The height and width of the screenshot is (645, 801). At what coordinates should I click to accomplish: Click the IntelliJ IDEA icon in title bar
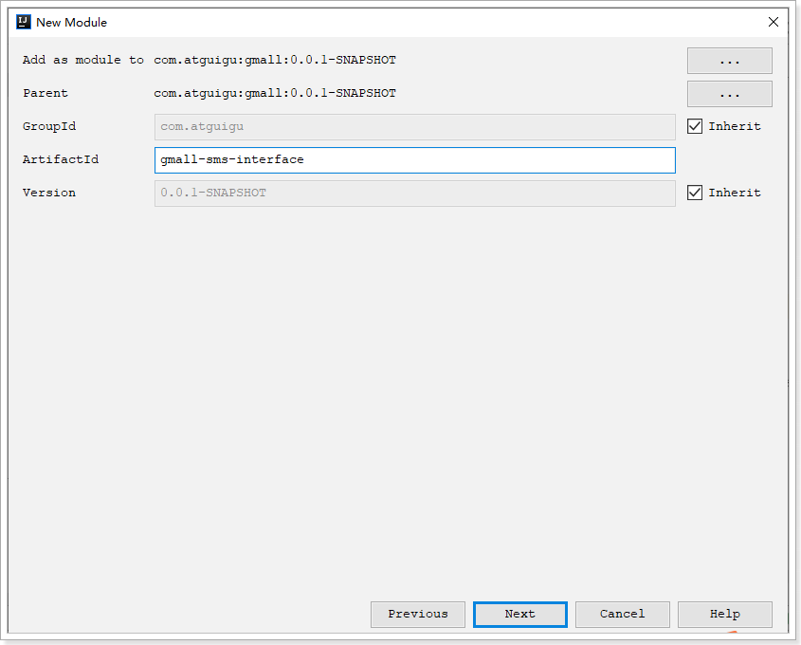24,22
